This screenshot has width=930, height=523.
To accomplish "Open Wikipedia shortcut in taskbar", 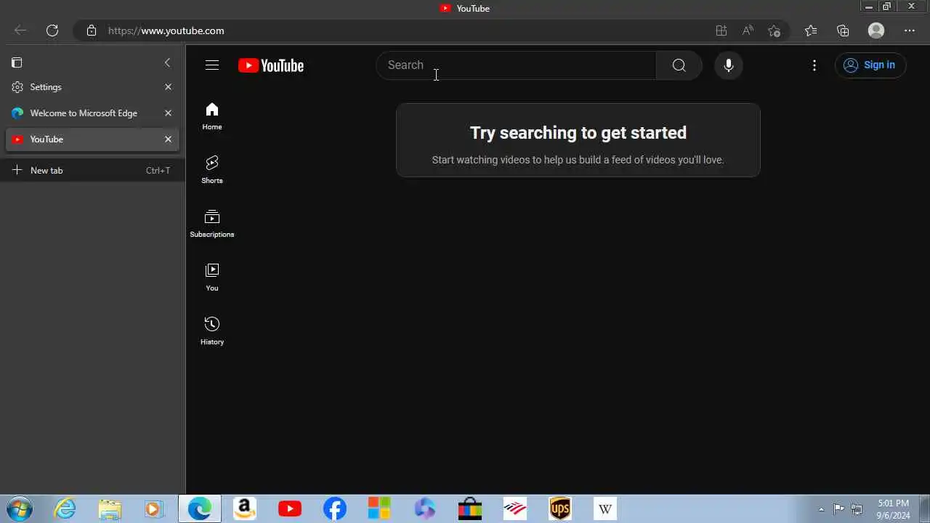I will (605, 508).
